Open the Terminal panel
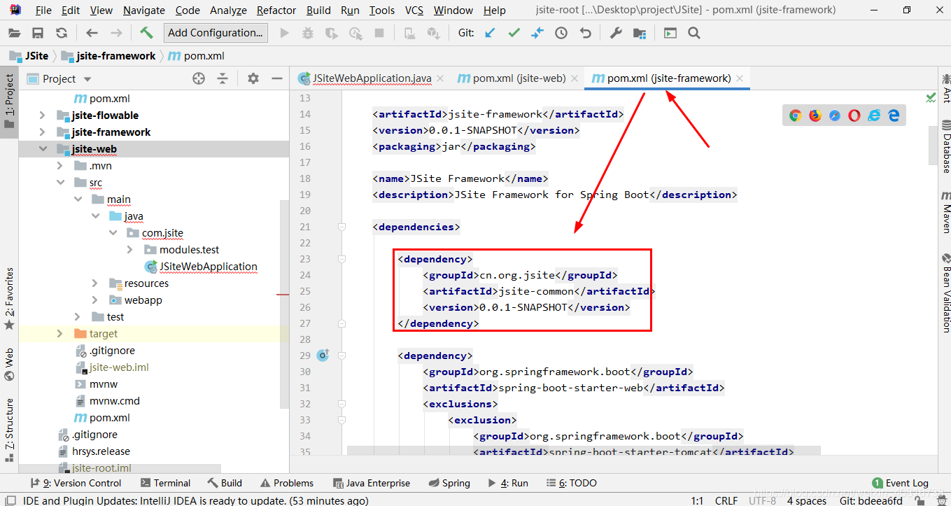The height and width of the screenshot is (506, 951). [x=165, y=483]
